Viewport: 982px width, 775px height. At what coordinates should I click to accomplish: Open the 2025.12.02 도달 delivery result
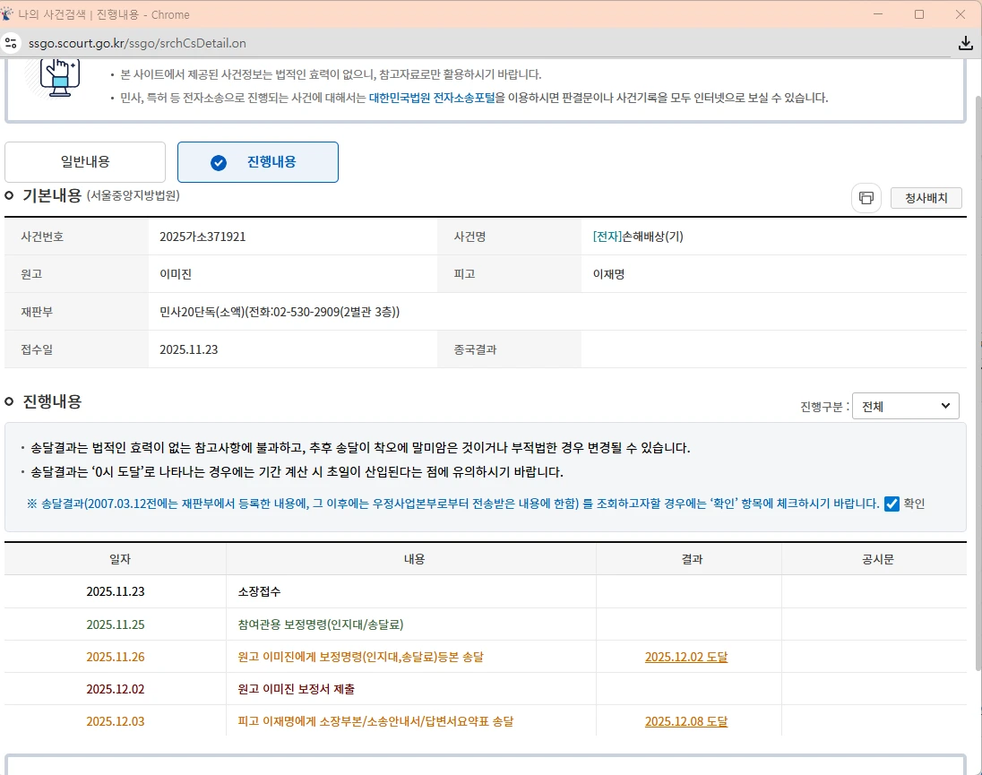(685, 657)
